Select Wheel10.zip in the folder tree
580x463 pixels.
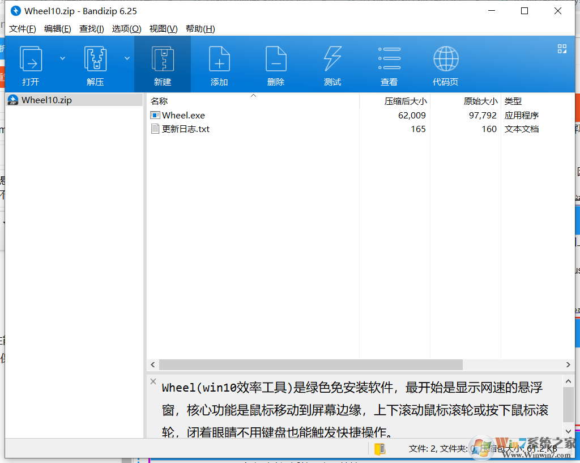coord(74,100)
